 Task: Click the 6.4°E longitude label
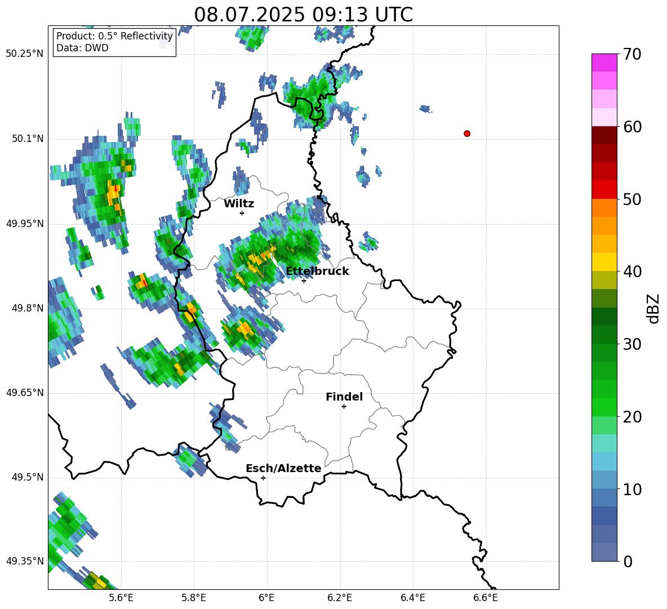pos(413,598)
